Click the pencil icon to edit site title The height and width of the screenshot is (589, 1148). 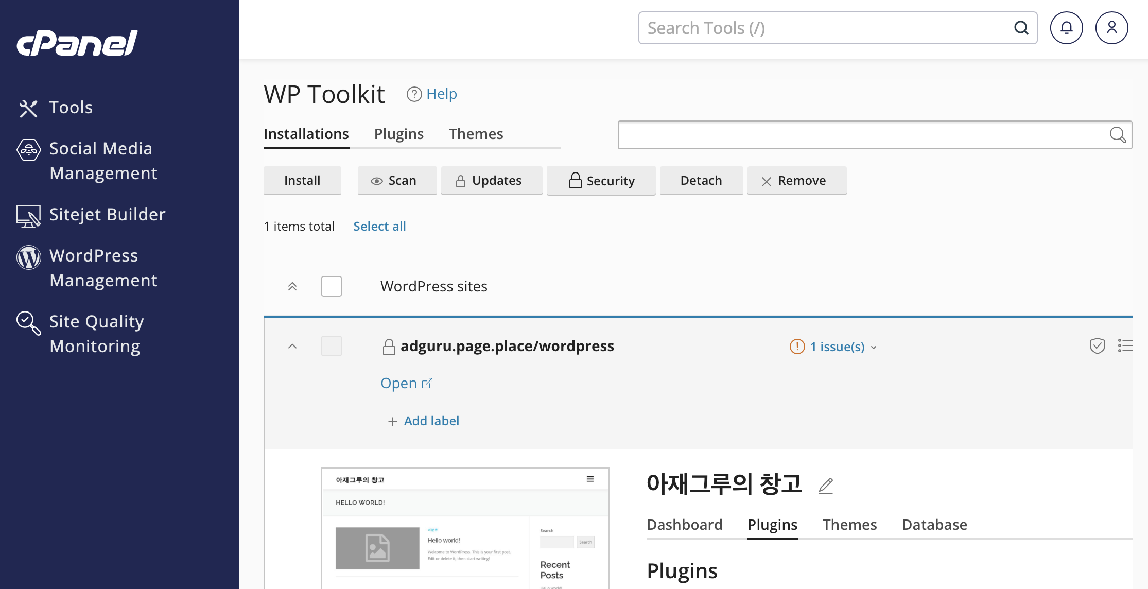826,486
